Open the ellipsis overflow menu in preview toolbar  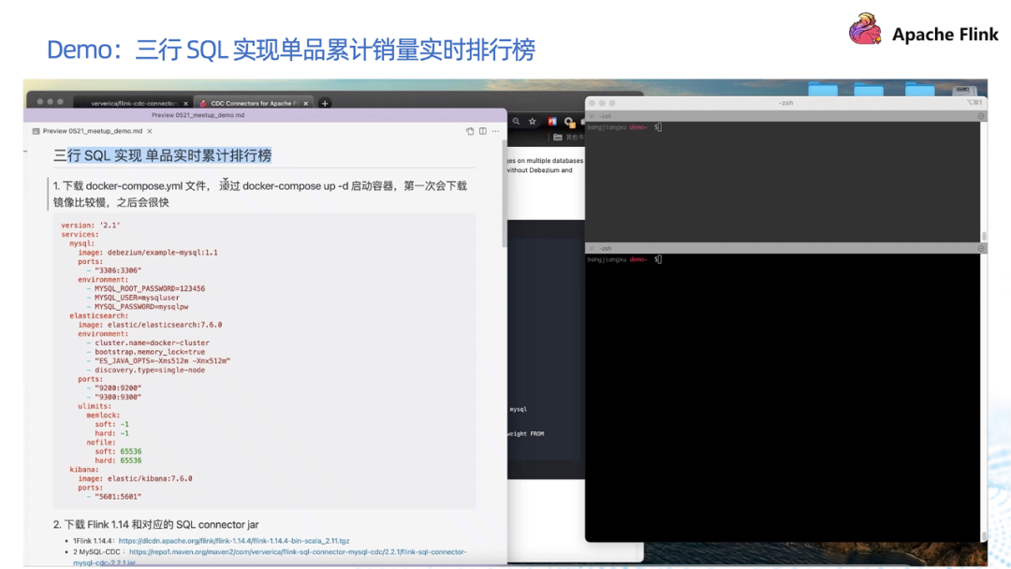pos(495,131)
